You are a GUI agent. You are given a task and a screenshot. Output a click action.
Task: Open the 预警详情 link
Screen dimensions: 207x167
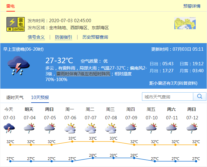(192, 6)
